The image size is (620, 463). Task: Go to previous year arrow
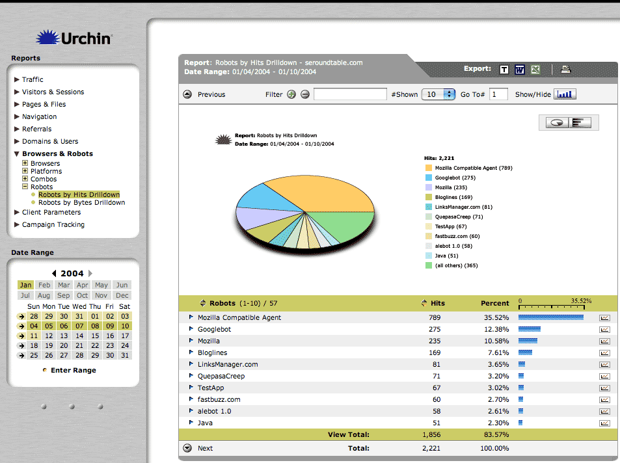tap(54, 273)
